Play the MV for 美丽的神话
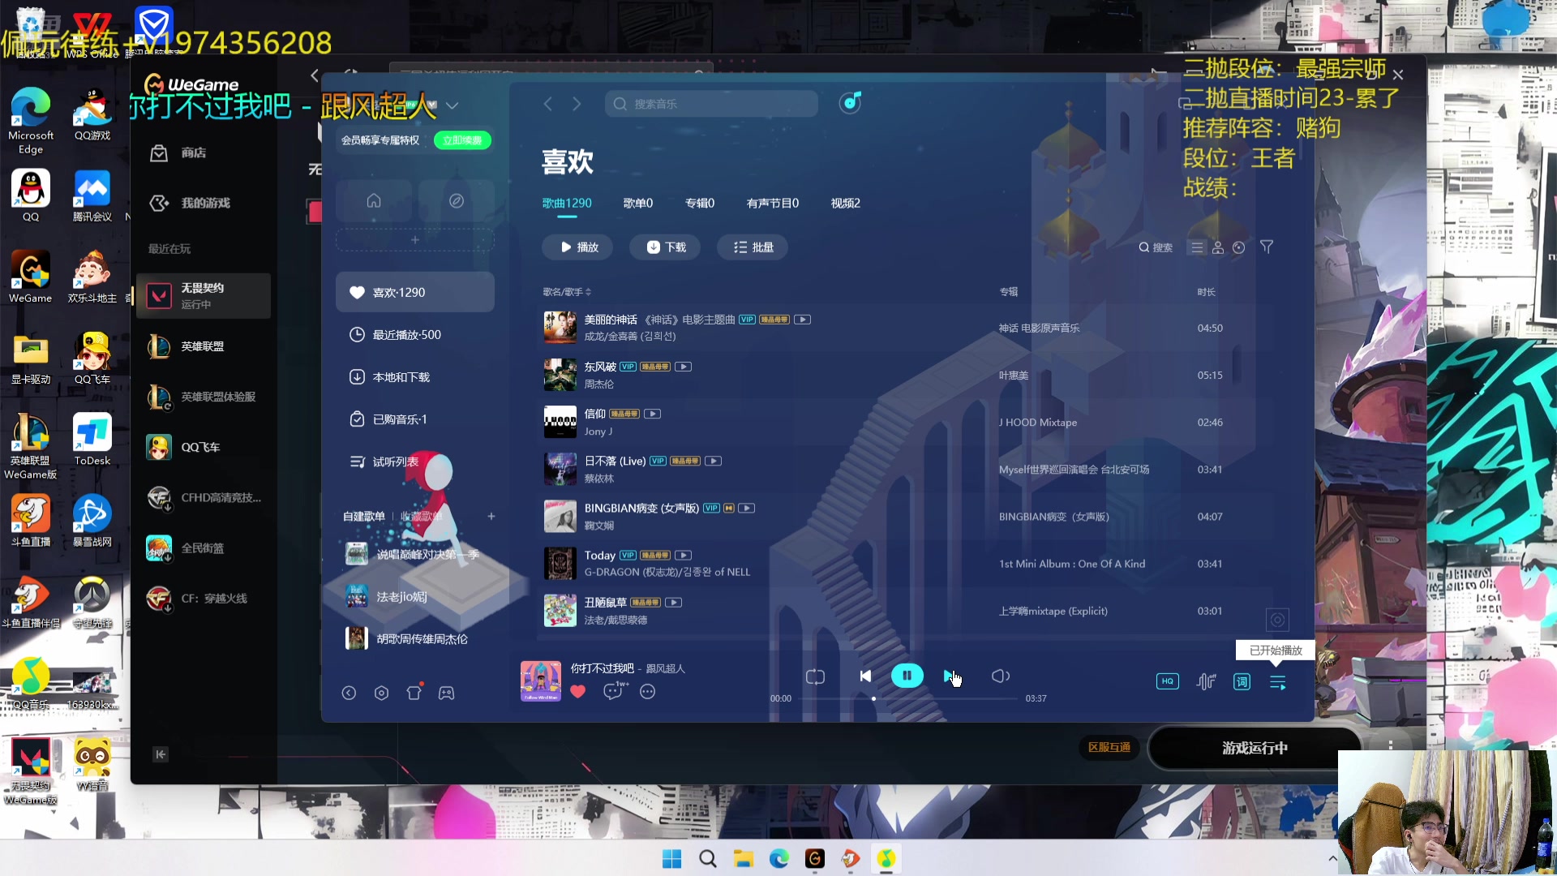The width and height of the screenshot is (1557, 876). point(802,320)
